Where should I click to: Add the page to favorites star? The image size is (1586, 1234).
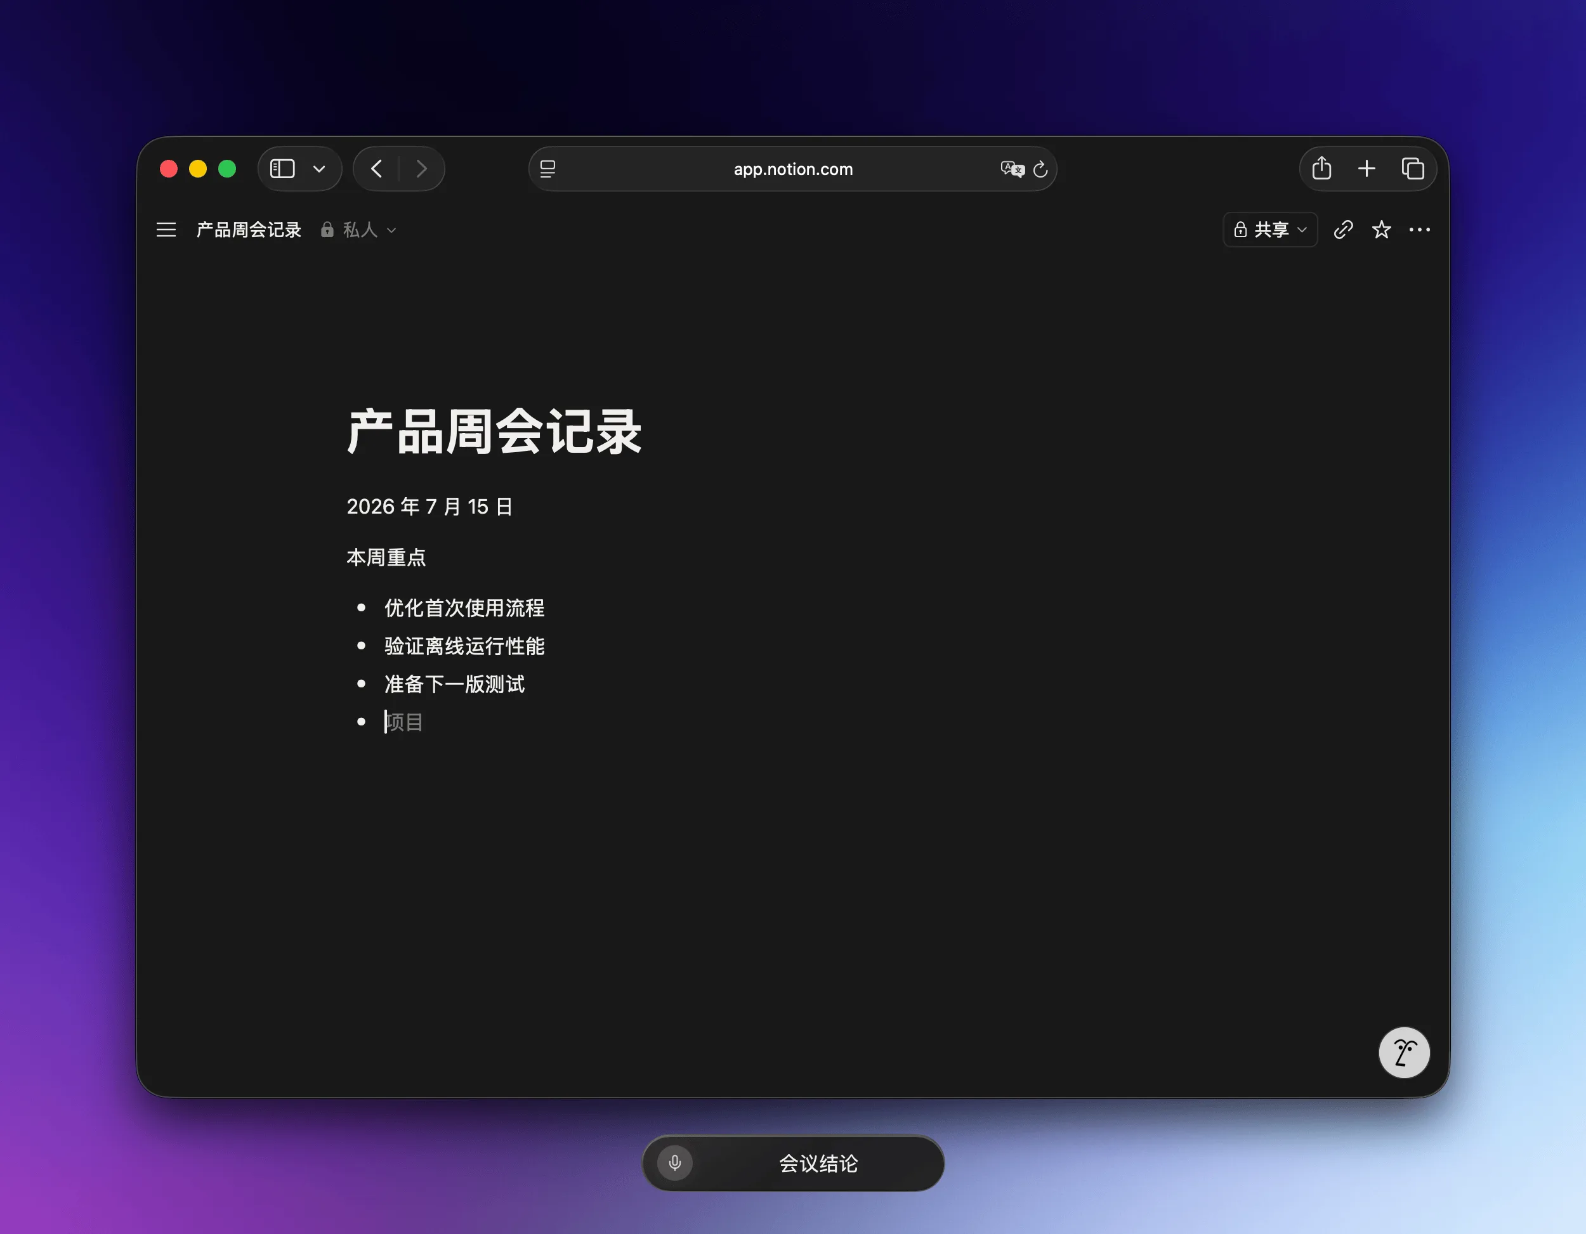[1381, 230]
